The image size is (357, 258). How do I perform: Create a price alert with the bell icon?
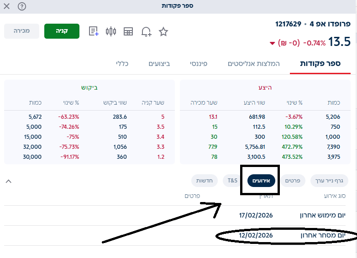coord(146,31)
